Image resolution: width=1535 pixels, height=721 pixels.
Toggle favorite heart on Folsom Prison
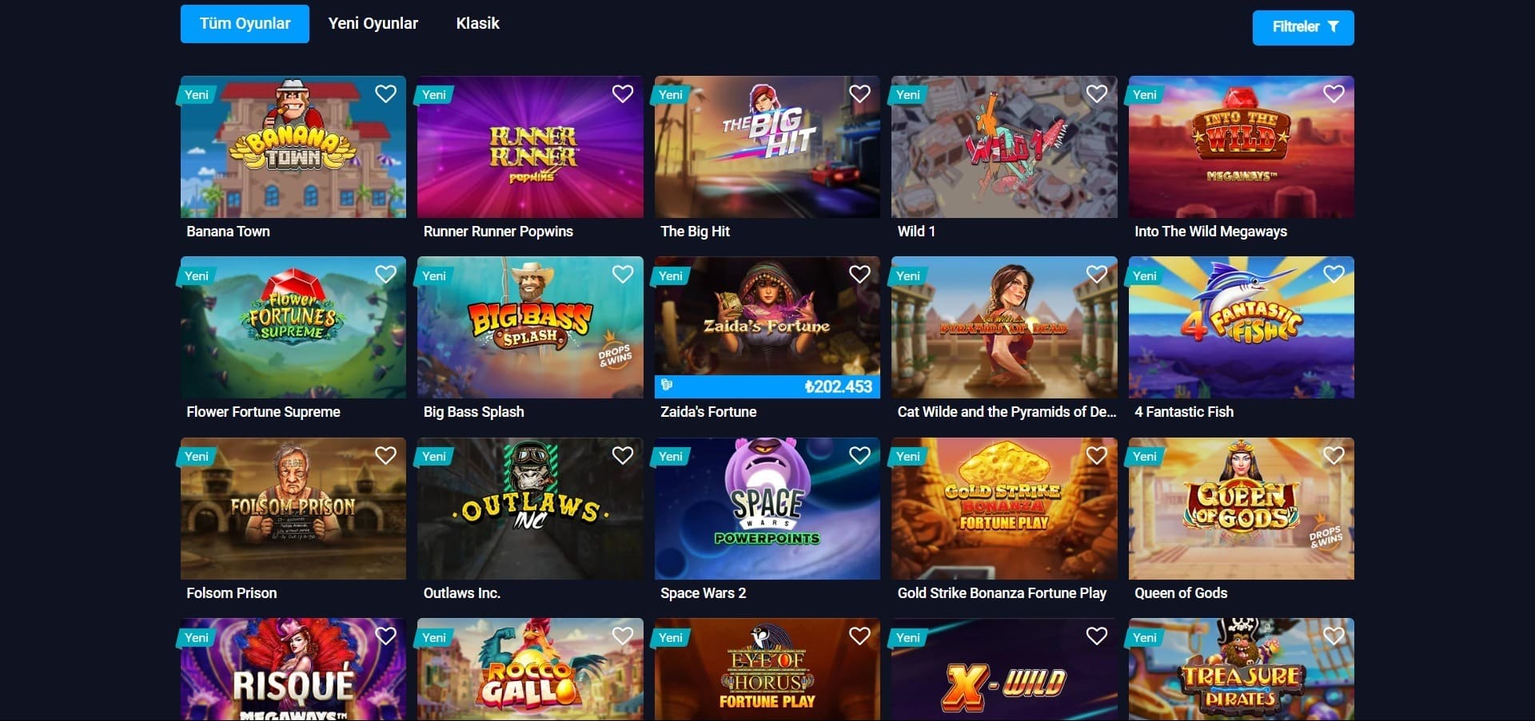[385, 456]
